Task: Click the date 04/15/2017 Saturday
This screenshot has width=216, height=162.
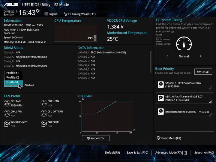Action: [10, 13]
